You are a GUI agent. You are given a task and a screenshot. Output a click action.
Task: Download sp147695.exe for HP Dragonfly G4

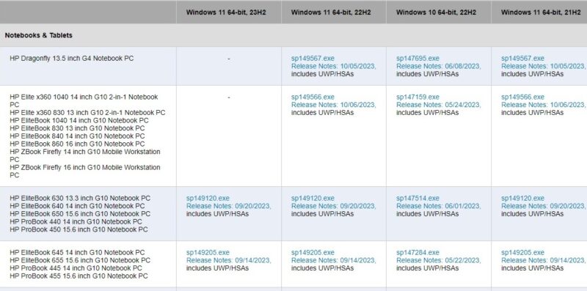point(418,59)
